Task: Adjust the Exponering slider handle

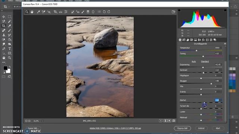Action: coord(203,67)
